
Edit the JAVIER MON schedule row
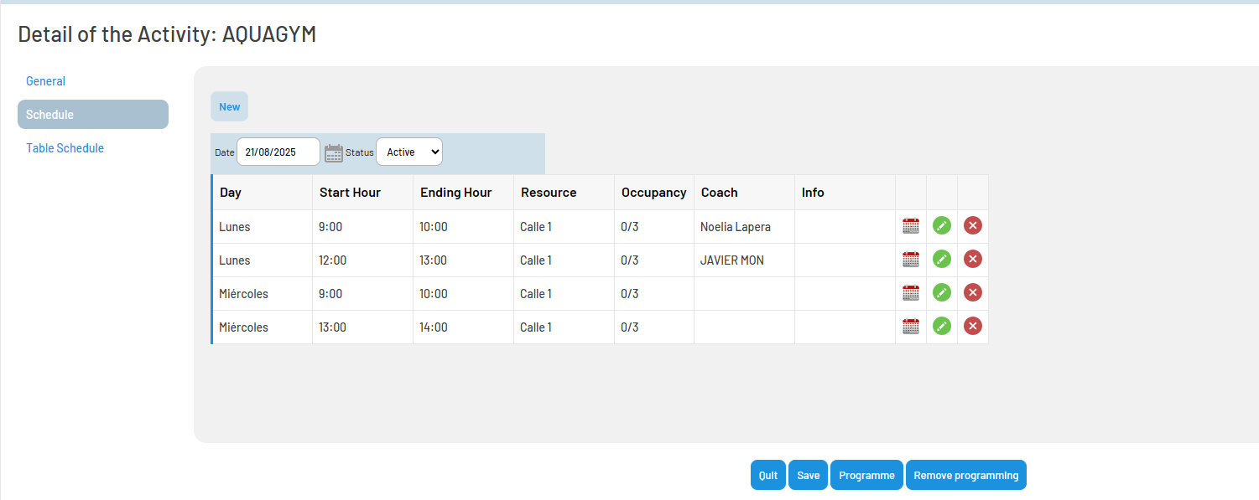[942, 259]
